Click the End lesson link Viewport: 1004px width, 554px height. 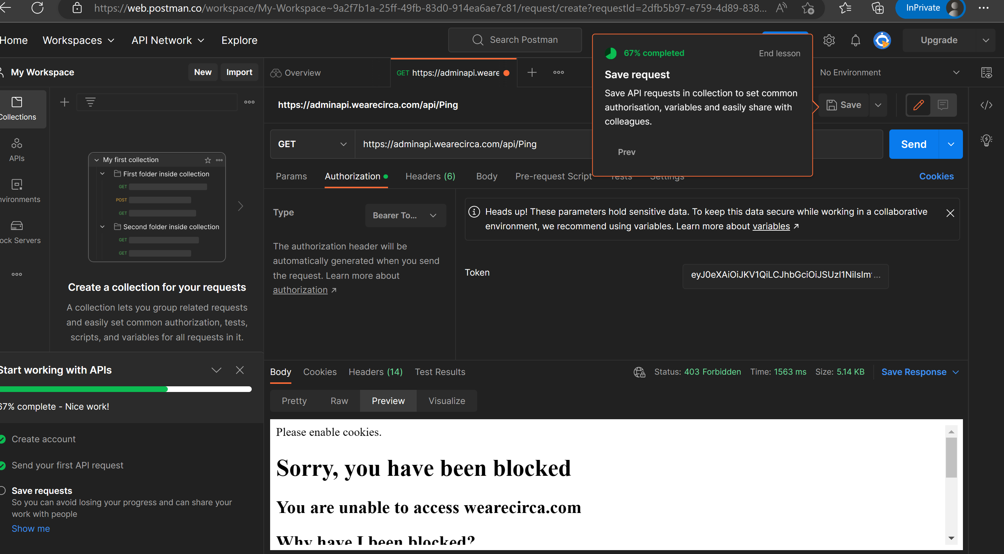(779, 53)
